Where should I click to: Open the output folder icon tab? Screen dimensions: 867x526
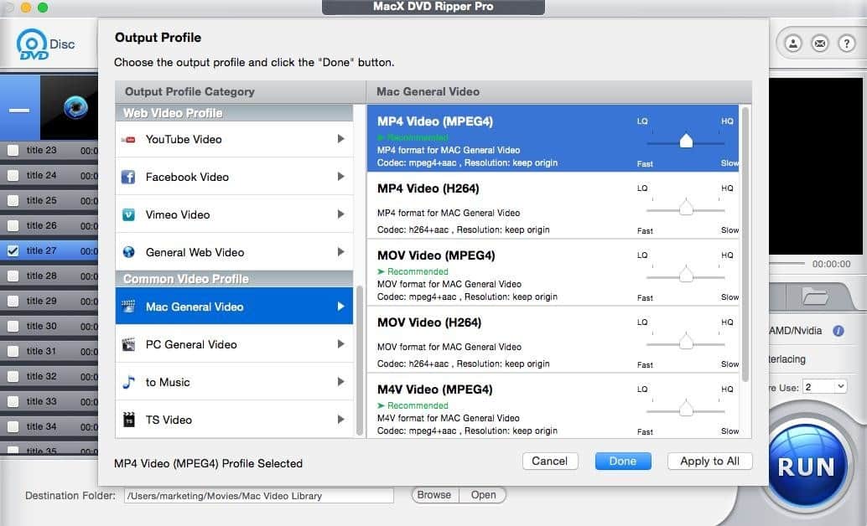click(814, 297)
